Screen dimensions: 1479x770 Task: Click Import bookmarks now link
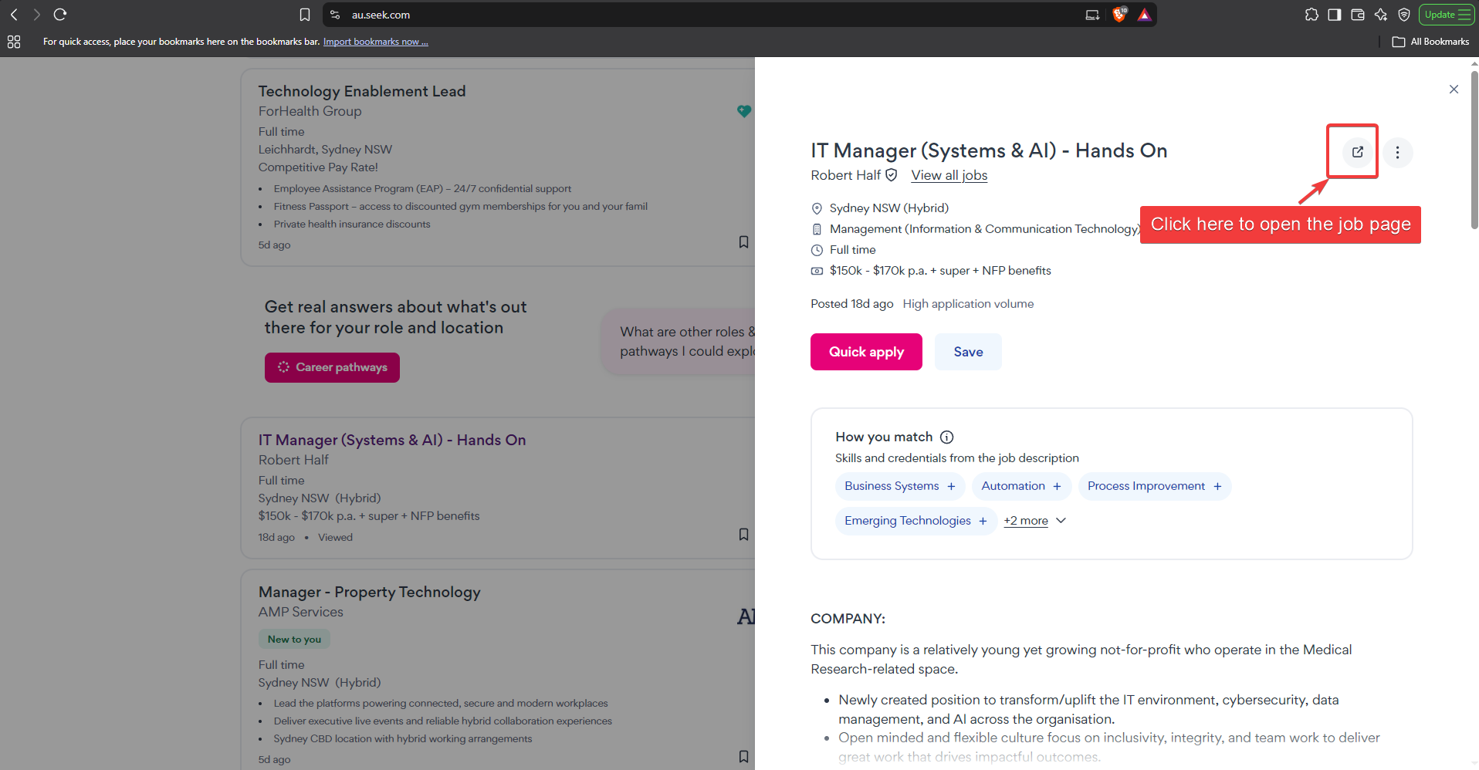point(375,42)
